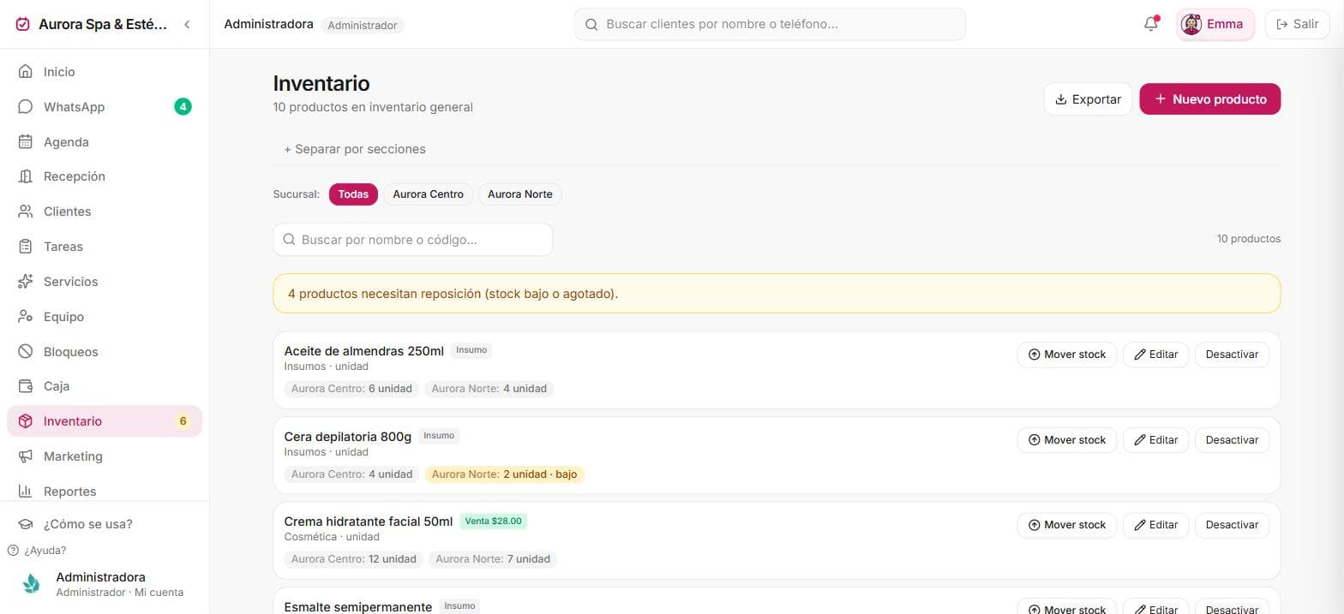Filter by Aurora Norte branch

click(x=519, y=194)
